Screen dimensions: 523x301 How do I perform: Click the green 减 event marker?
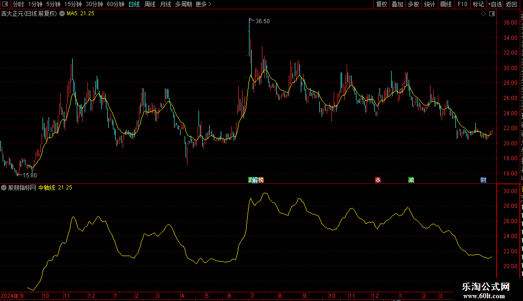pyautogui.click(x=411, y=180)
